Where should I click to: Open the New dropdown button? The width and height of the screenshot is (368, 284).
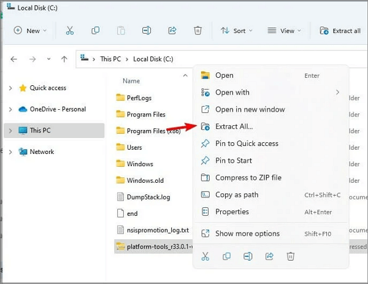(30, 31)
